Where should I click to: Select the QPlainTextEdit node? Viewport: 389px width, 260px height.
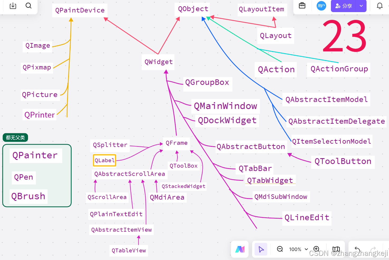pos(116,214)
